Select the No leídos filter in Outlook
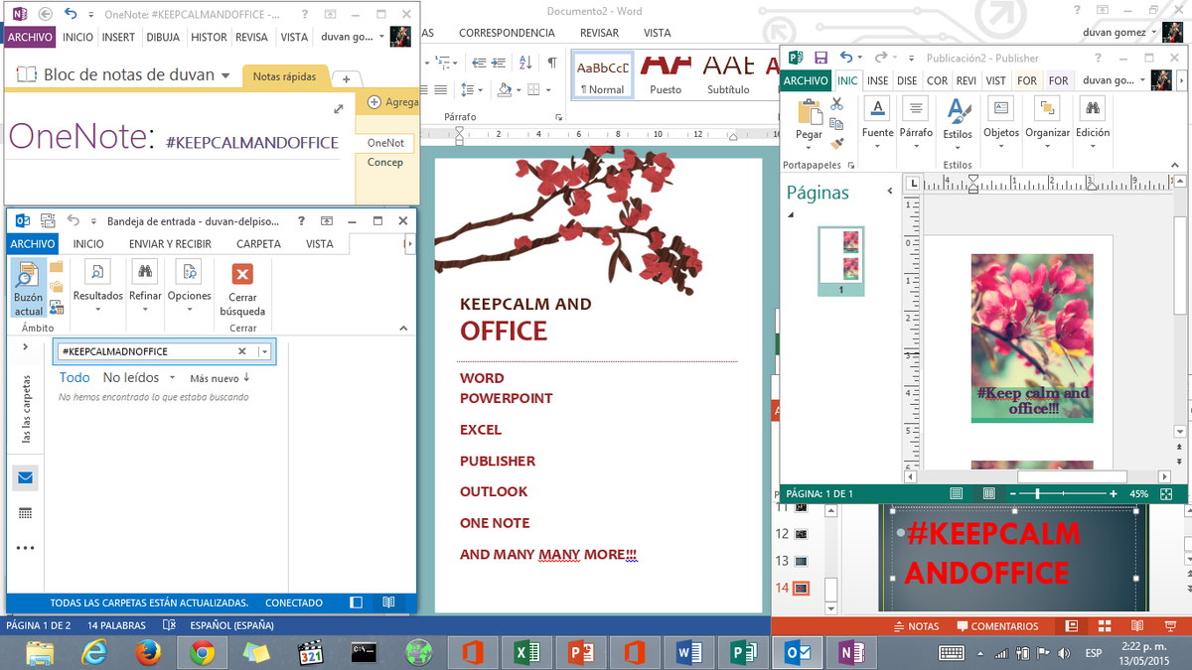This screenshot has height=670, width=1192. coord(131,377)
